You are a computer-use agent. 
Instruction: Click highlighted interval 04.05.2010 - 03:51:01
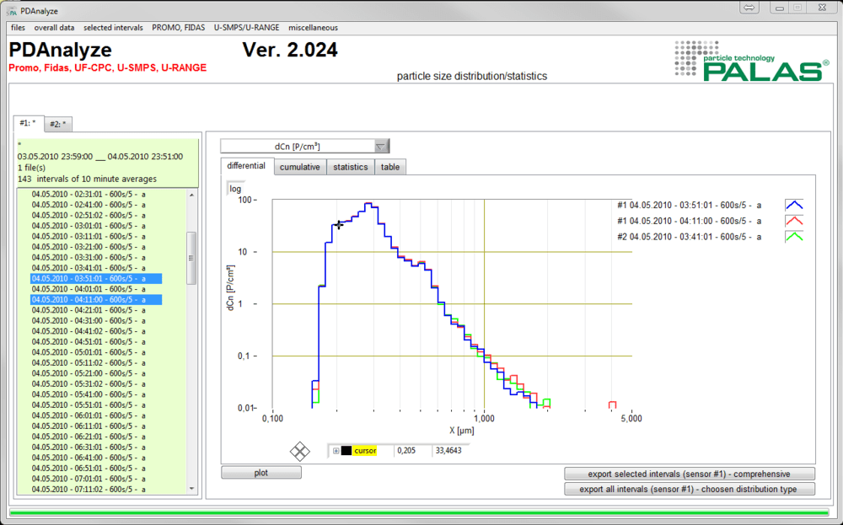[96, 278]
